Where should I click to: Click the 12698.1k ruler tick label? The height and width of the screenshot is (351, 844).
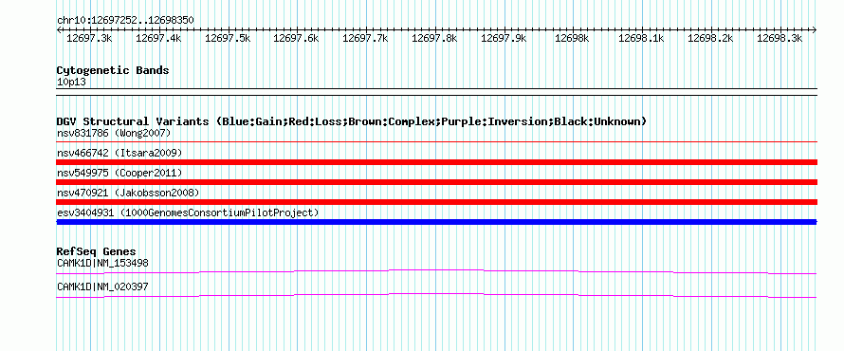pos(642,38)
